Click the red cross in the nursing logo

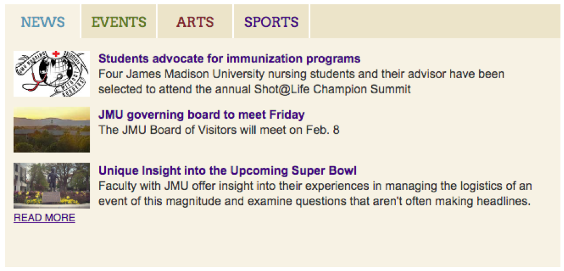click(56, 54)
